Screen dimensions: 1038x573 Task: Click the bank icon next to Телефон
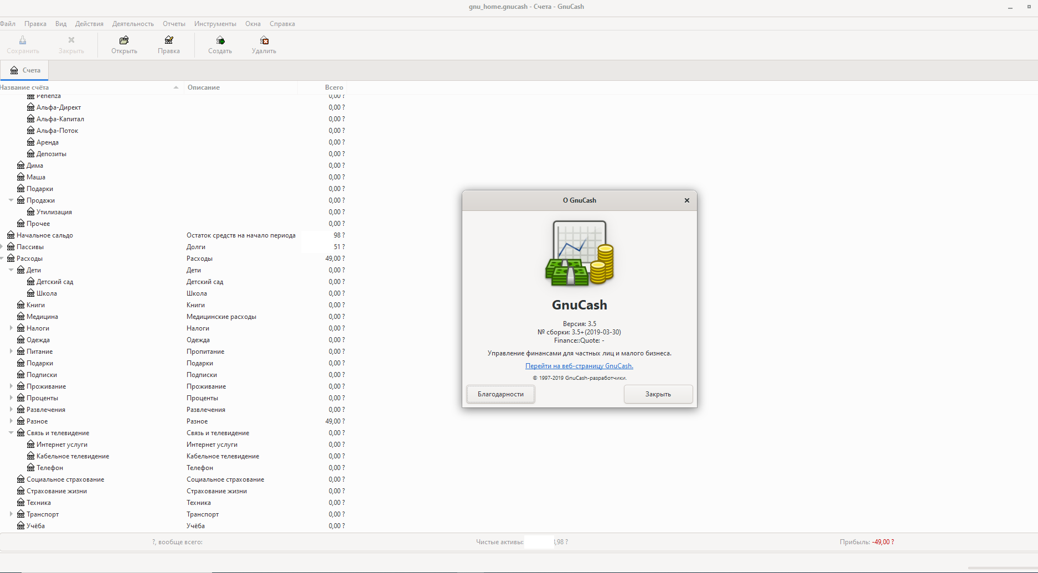click(x=31, y=468)
